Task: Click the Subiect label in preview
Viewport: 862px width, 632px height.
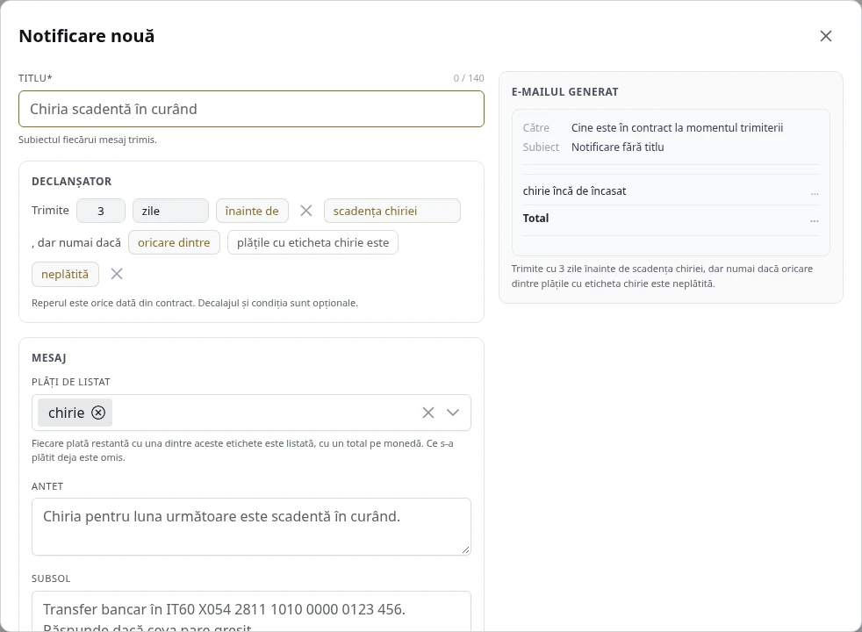Action: click(x=541, y=147)
